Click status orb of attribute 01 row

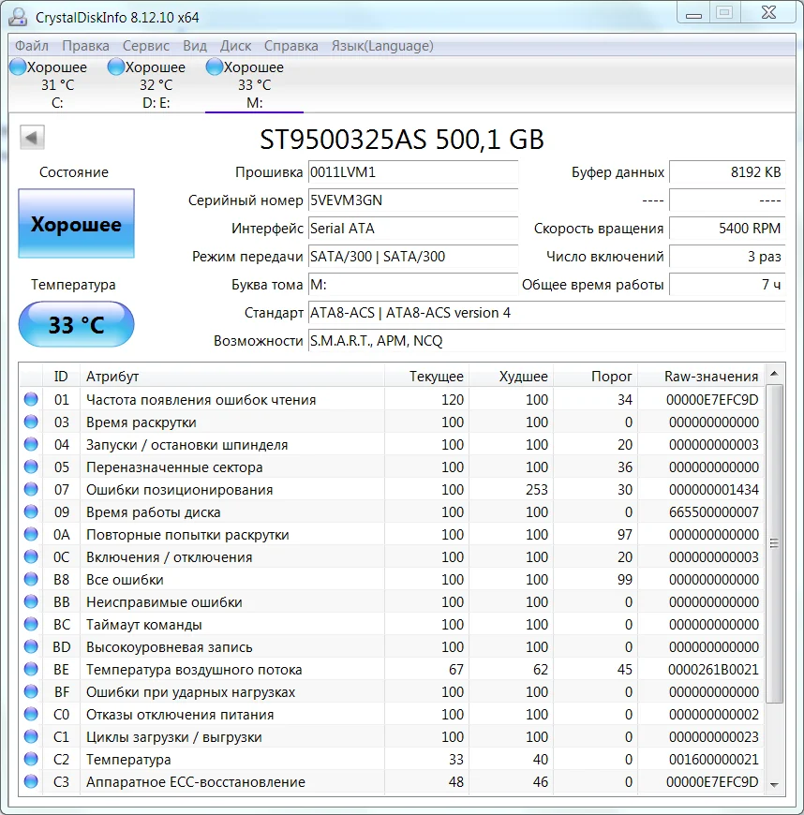click(31, 400)
